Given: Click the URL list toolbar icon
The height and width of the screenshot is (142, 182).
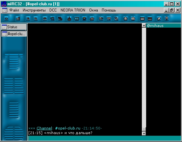Looking at the screenshot, I should click(x=133, y=18).
